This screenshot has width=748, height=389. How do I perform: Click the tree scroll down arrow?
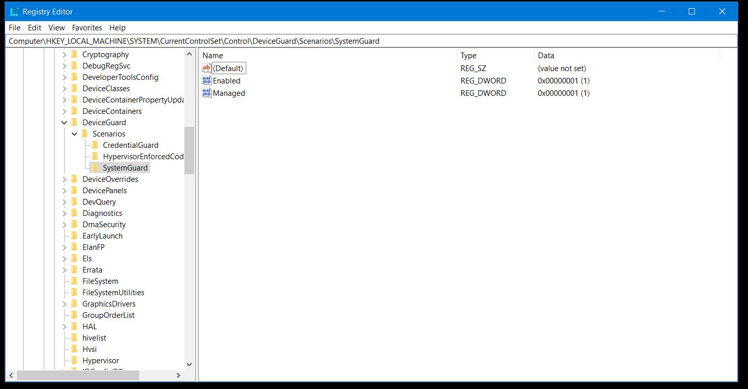click(189, 364)
